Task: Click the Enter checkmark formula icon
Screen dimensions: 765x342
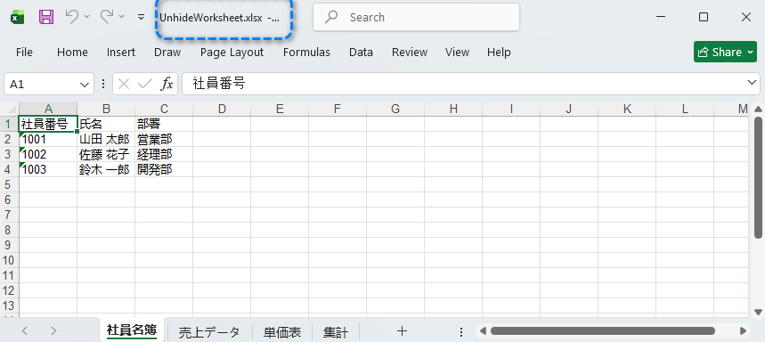Action: pyautogui.click(x=145, y=85)
